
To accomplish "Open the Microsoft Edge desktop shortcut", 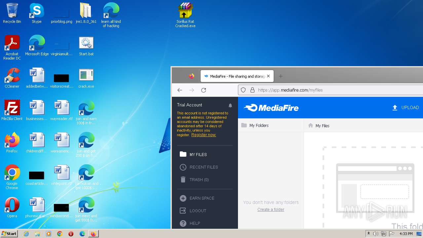I will pyautogui.click(x=37, y=46).
